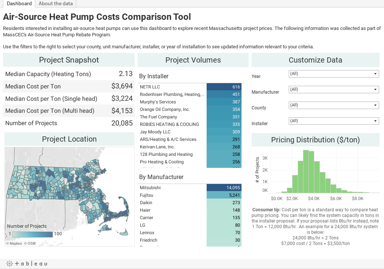Select ROBIES HEATING & COOLING row
384x269 pixels.
[x=189, y=124]
